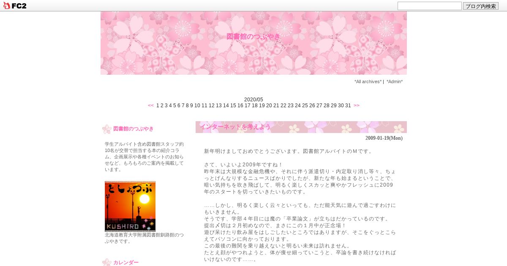507x266 pixels.
Task: Open the *All archives* link
Action: click(368, 81)
